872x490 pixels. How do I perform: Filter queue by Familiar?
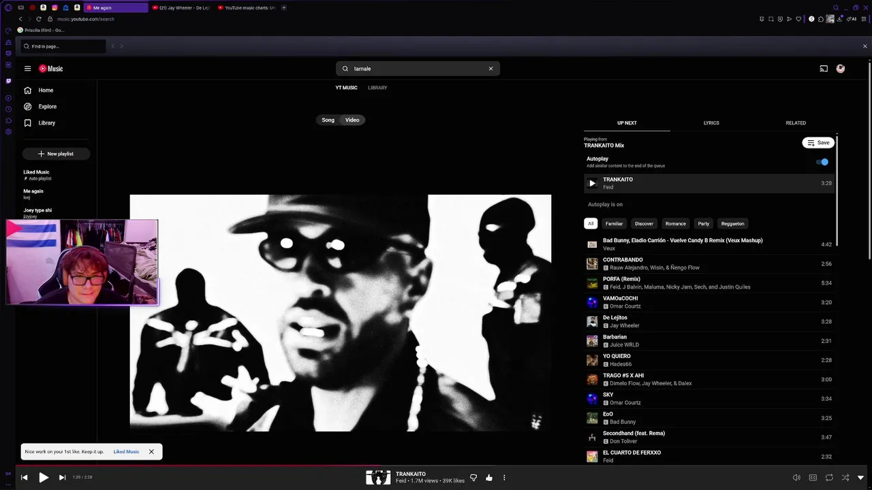(x=614, y=223)
